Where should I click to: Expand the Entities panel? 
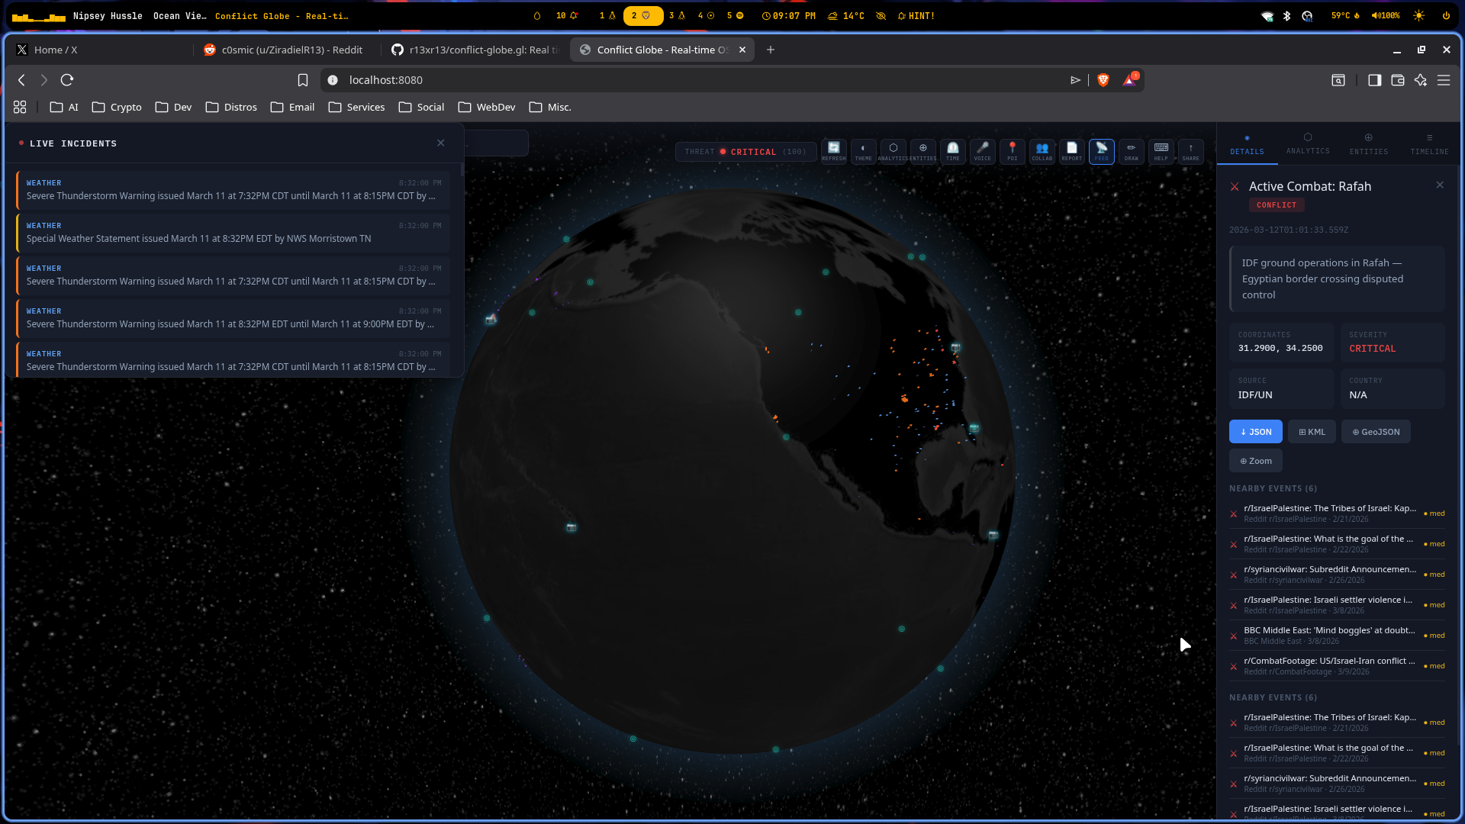(1368, 145)
